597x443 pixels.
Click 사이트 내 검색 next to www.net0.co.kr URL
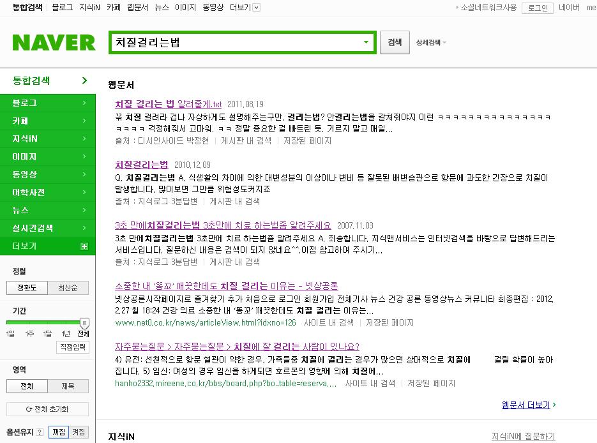pos(329,323)
